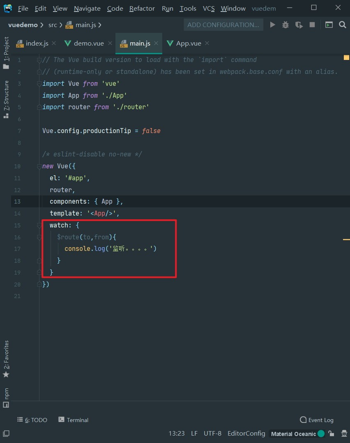Open the Navigate menu

tap(87, 9)
